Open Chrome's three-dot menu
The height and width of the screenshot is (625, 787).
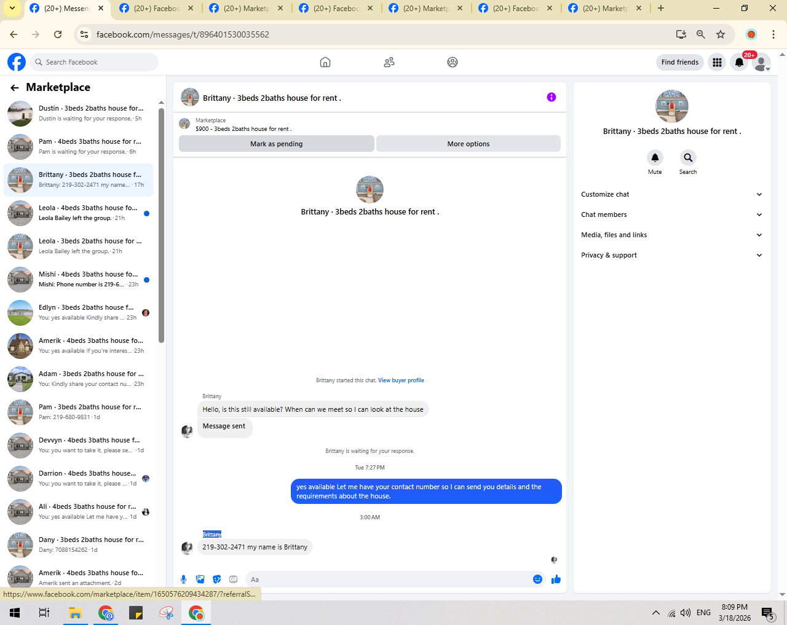coord(773,34)
